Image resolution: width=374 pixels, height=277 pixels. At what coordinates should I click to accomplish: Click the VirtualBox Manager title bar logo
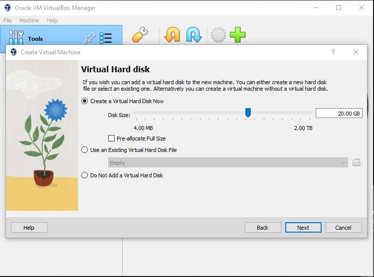point(7,7)
